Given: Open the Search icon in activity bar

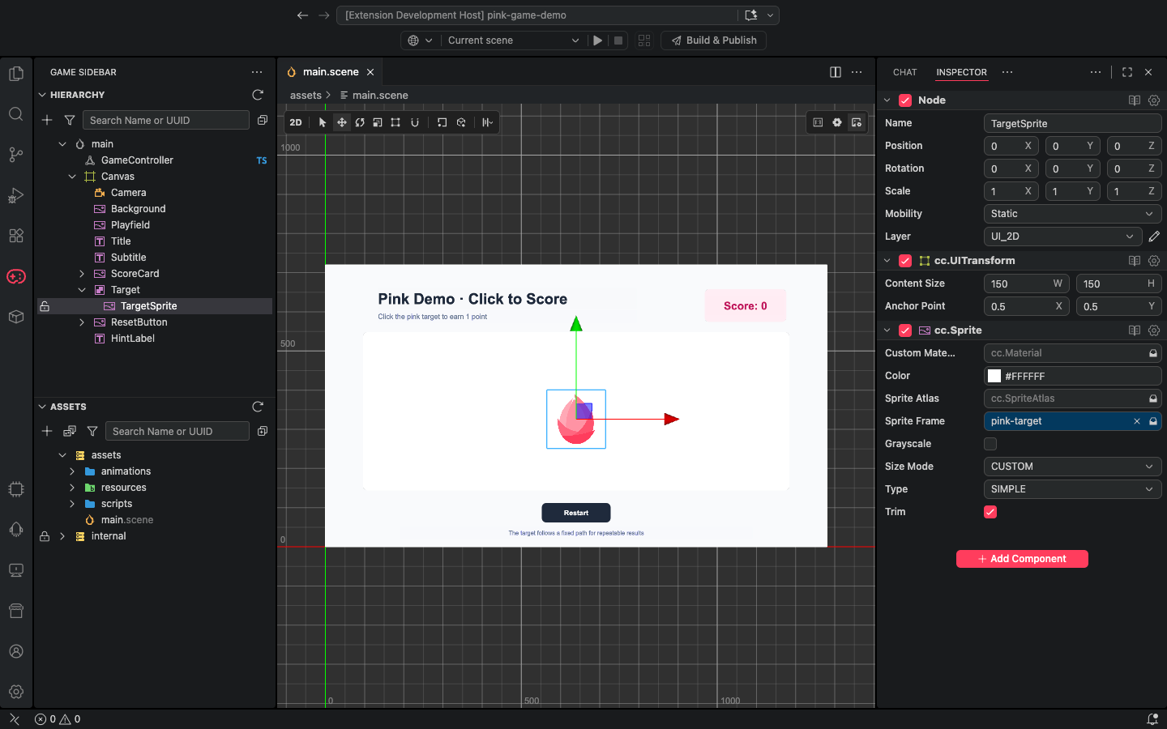Looking at the screenshot, I should click(15, 114).
